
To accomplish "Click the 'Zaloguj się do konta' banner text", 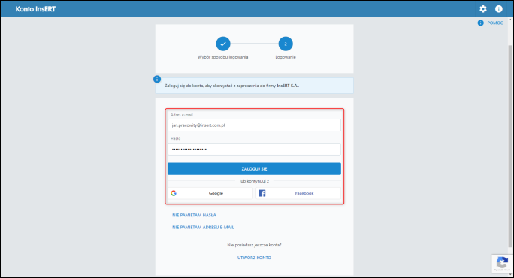I will click(231, 86).
